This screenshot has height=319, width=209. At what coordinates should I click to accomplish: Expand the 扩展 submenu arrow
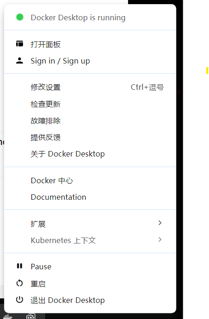pyautogui.click(x=160, y=223)
